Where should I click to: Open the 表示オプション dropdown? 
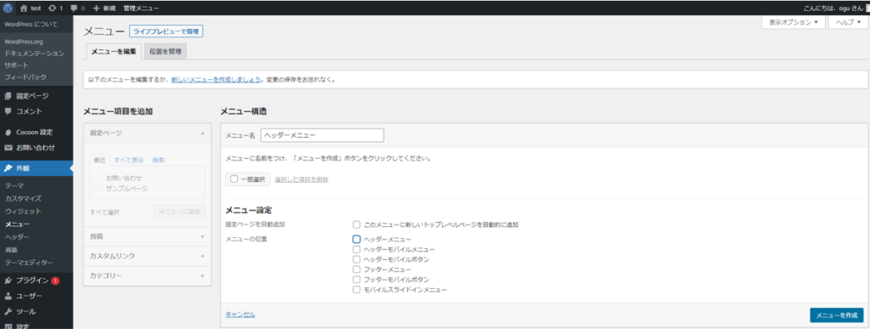tap(794, 23)
